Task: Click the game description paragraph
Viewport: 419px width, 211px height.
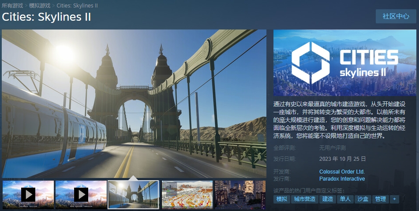Action: pyautogui.click(x=339, y=120)
